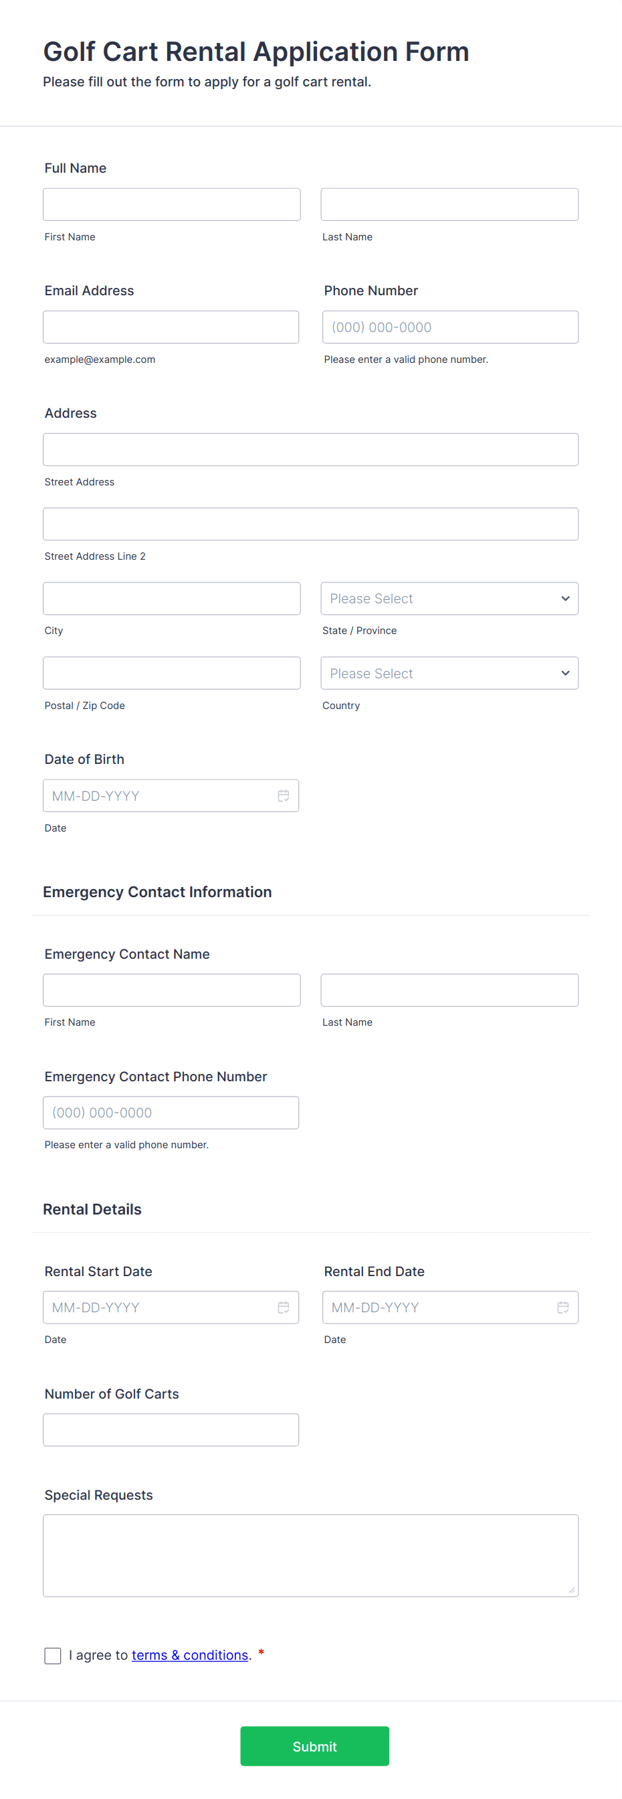
Task: Open the Rental End Date calendar icon
Action: 562,1307
